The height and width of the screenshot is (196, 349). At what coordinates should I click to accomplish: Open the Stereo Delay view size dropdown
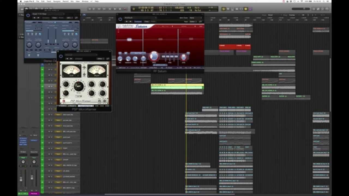[x=70, y=18]
